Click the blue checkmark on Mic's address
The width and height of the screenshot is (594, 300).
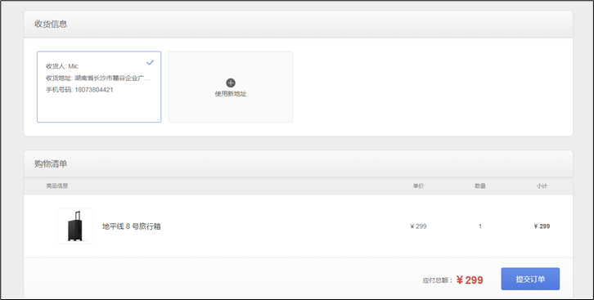(x=150, y=62)
